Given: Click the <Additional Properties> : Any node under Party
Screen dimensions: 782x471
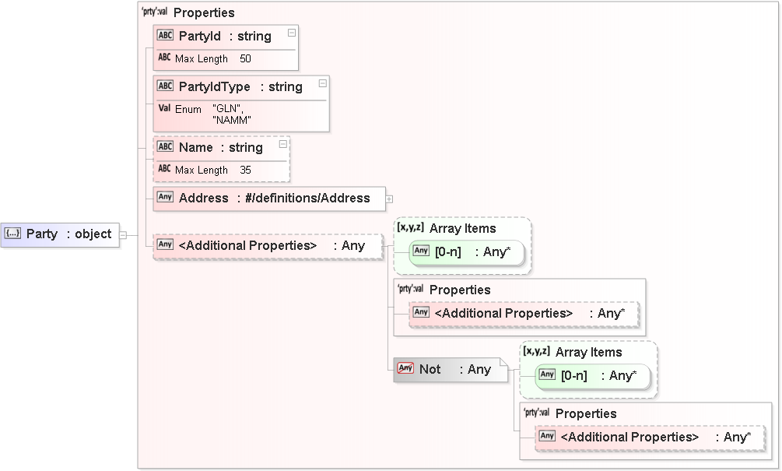Looking at the screenshot, I should [265, 244].
